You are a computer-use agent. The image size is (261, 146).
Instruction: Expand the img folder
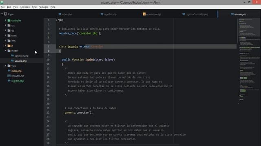coord(5,41)
